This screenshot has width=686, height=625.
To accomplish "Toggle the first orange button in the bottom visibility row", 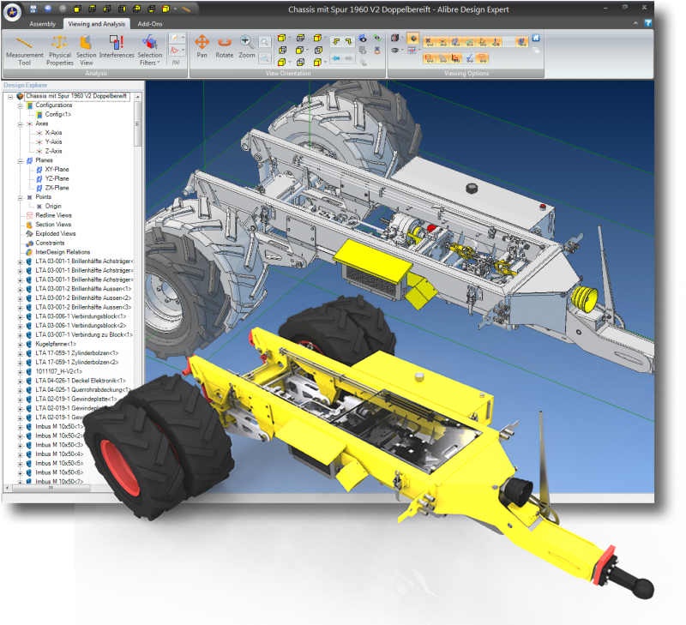I will [430, 58].
